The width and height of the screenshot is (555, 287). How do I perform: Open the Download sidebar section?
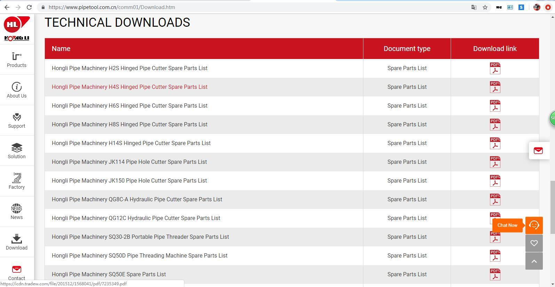(x=17, y=242)
